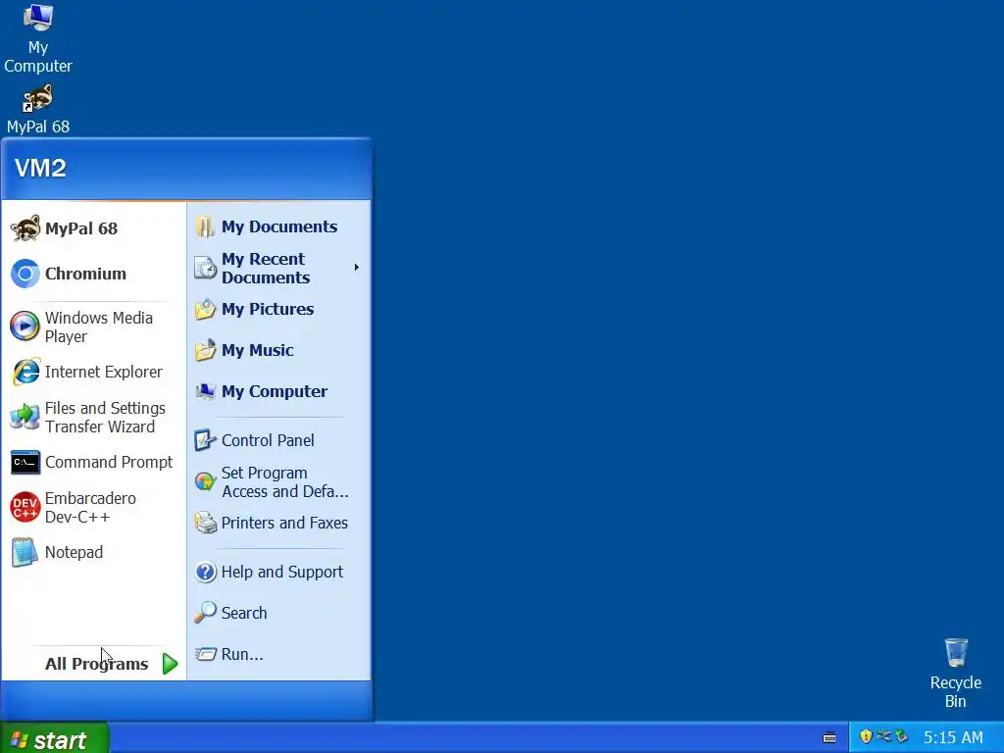
Task: Open the Command Prompt black console icon
Action: point(25,463)
